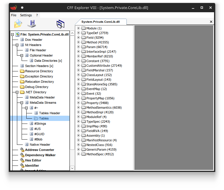Click the MethodSpec (4912) folder icon
The image size is (224, 190).
point(84,154)
